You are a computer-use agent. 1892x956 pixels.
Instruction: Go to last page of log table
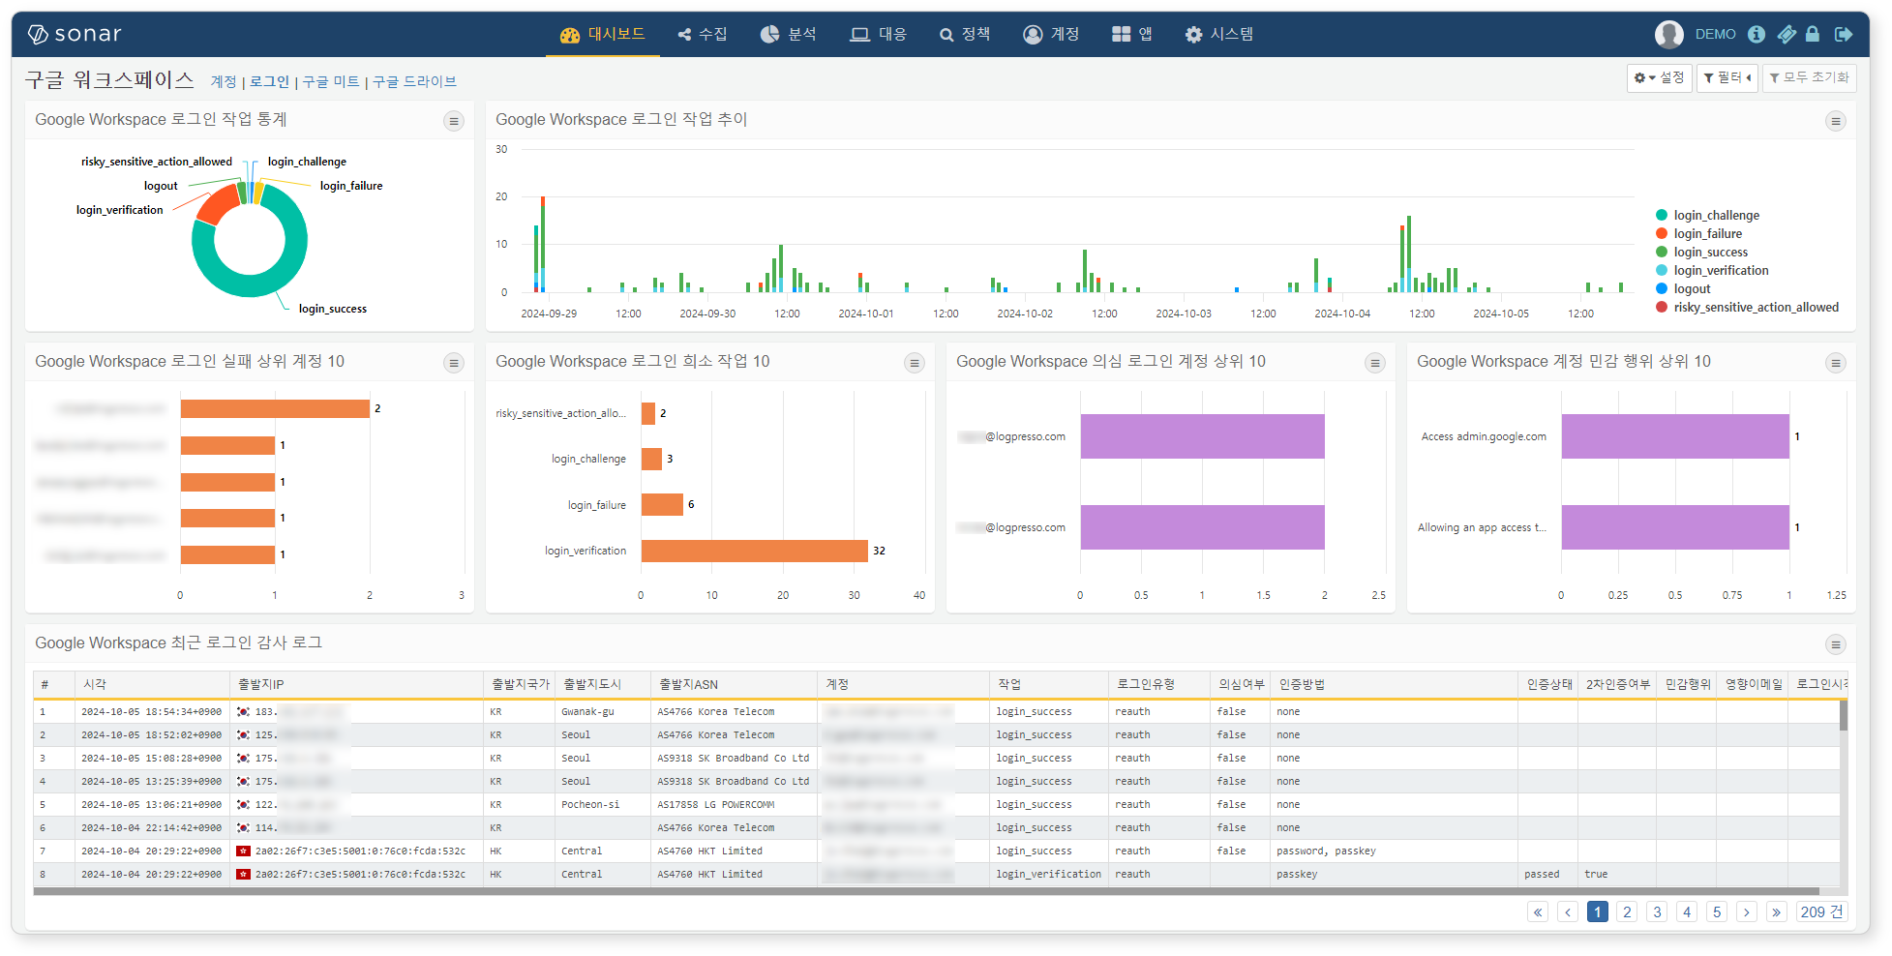point(1777,912)
